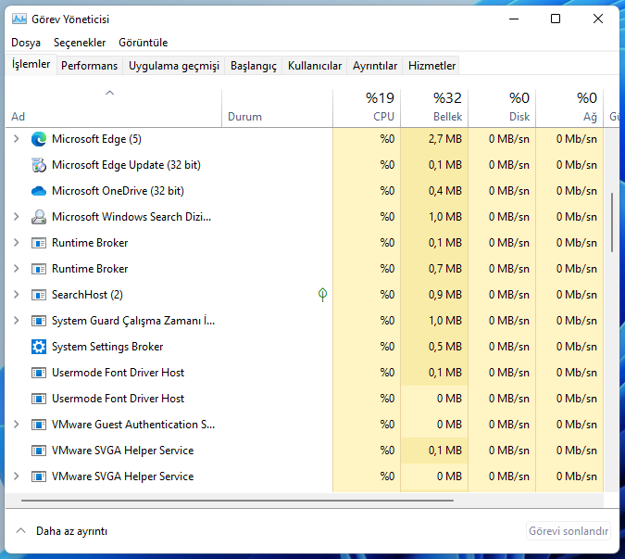This screenshot has width=625, height=559.
Task: Sort by the Bellek column header
Action: pyautogui.click(x=434, y=108)
